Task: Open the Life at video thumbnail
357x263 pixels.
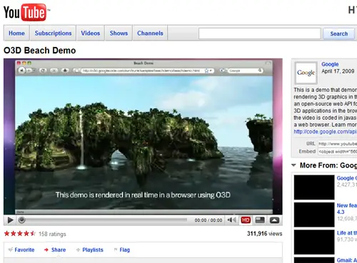Action: click(314, 242)
